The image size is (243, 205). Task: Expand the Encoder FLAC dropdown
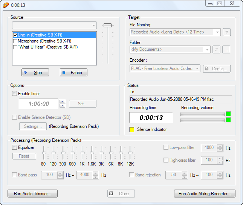[197, 68]
